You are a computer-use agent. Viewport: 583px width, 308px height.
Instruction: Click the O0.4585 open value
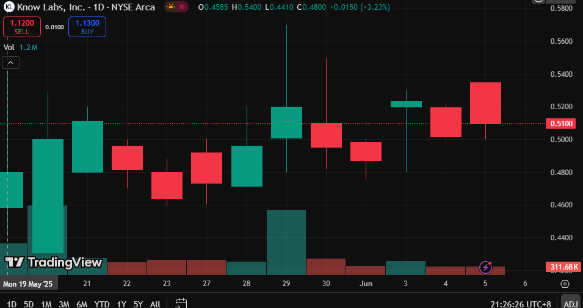214,7
